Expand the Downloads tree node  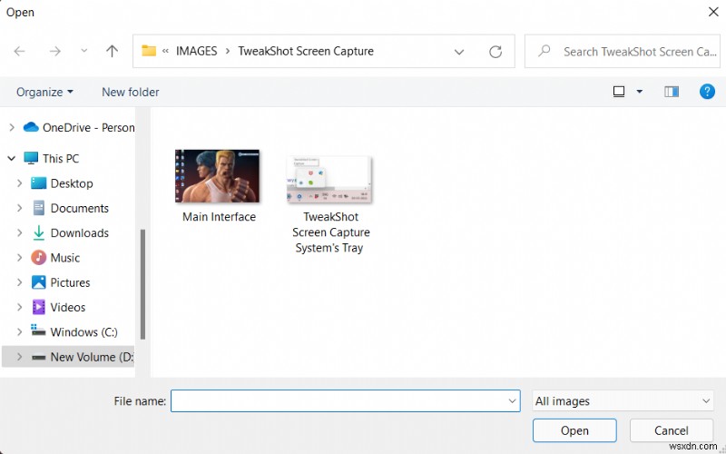tap(19, 233)
